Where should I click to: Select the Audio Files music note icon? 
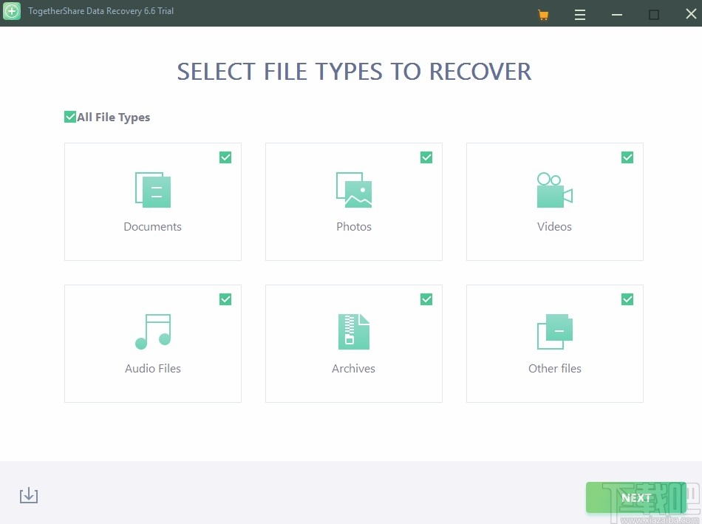[152, 331]
